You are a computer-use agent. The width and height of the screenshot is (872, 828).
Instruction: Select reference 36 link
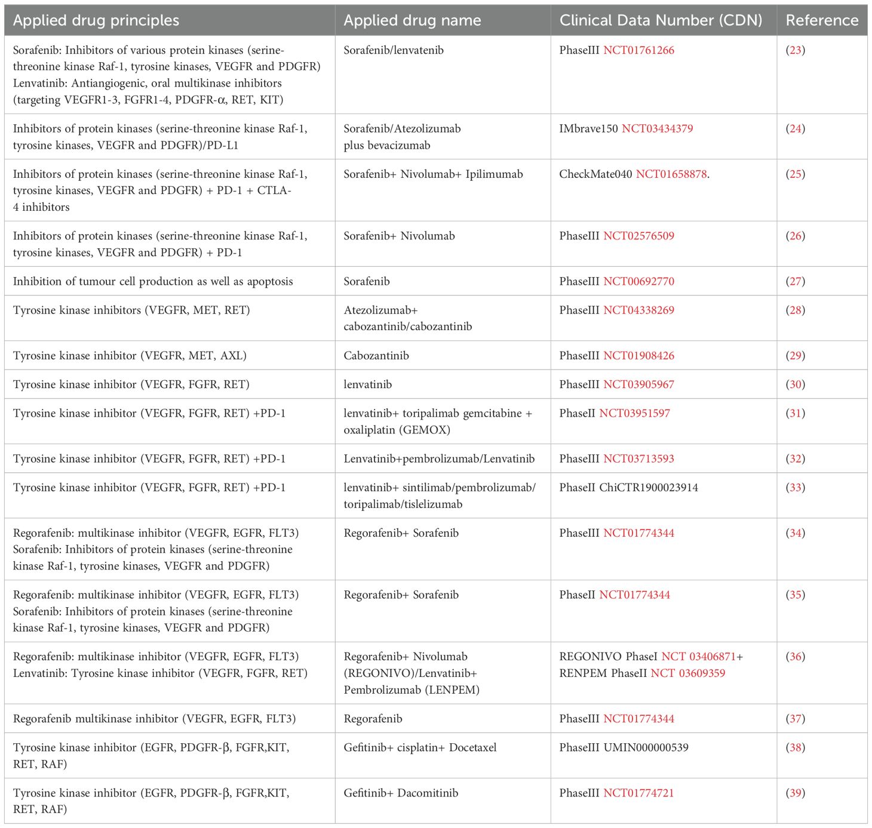coord(796,657)
